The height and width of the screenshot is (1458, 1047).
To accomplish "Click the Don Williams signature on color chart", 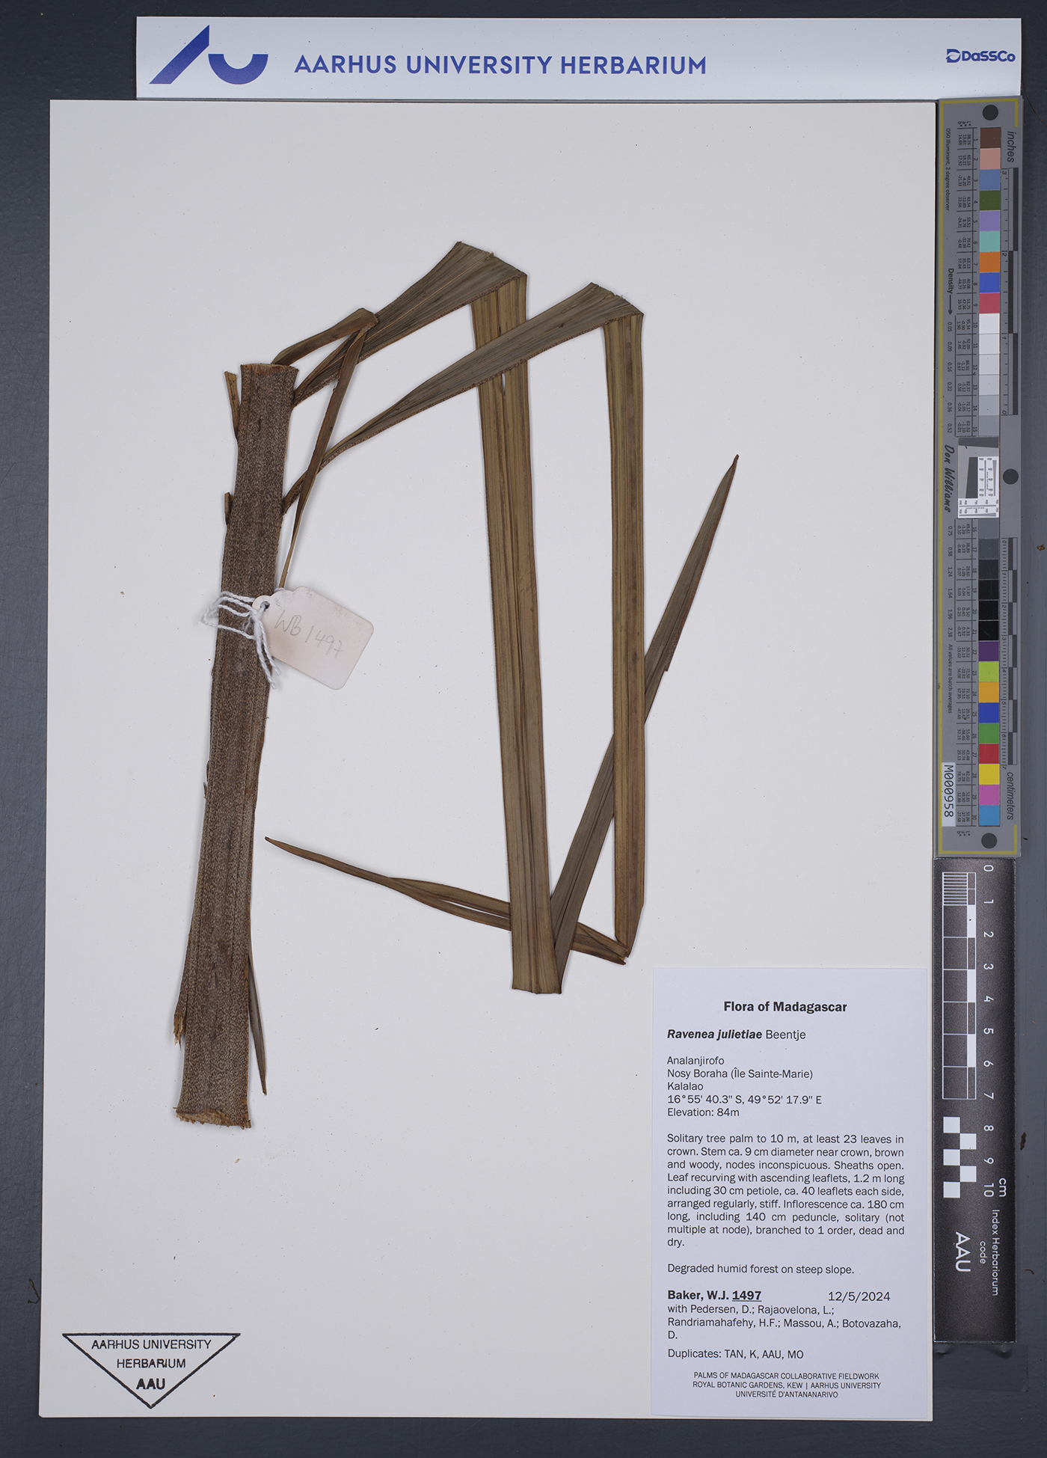I will [948, 479].
